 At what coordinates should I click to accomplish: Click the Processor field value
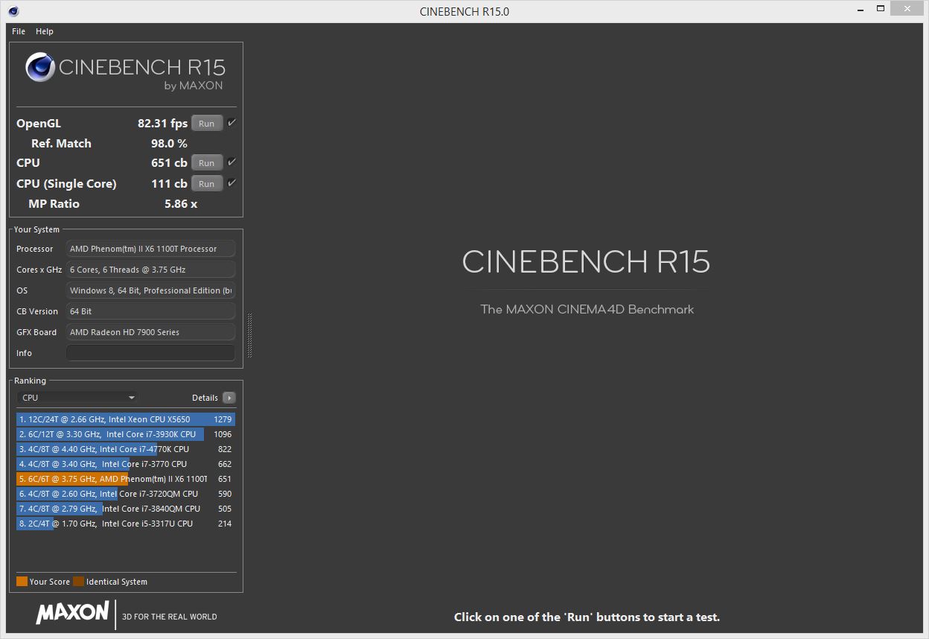(150, 249)
